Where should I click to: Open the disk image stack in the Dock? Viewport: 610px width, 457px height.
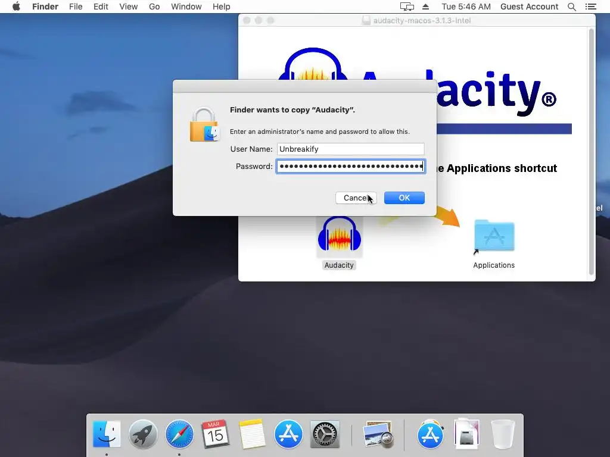click(466, 434)
